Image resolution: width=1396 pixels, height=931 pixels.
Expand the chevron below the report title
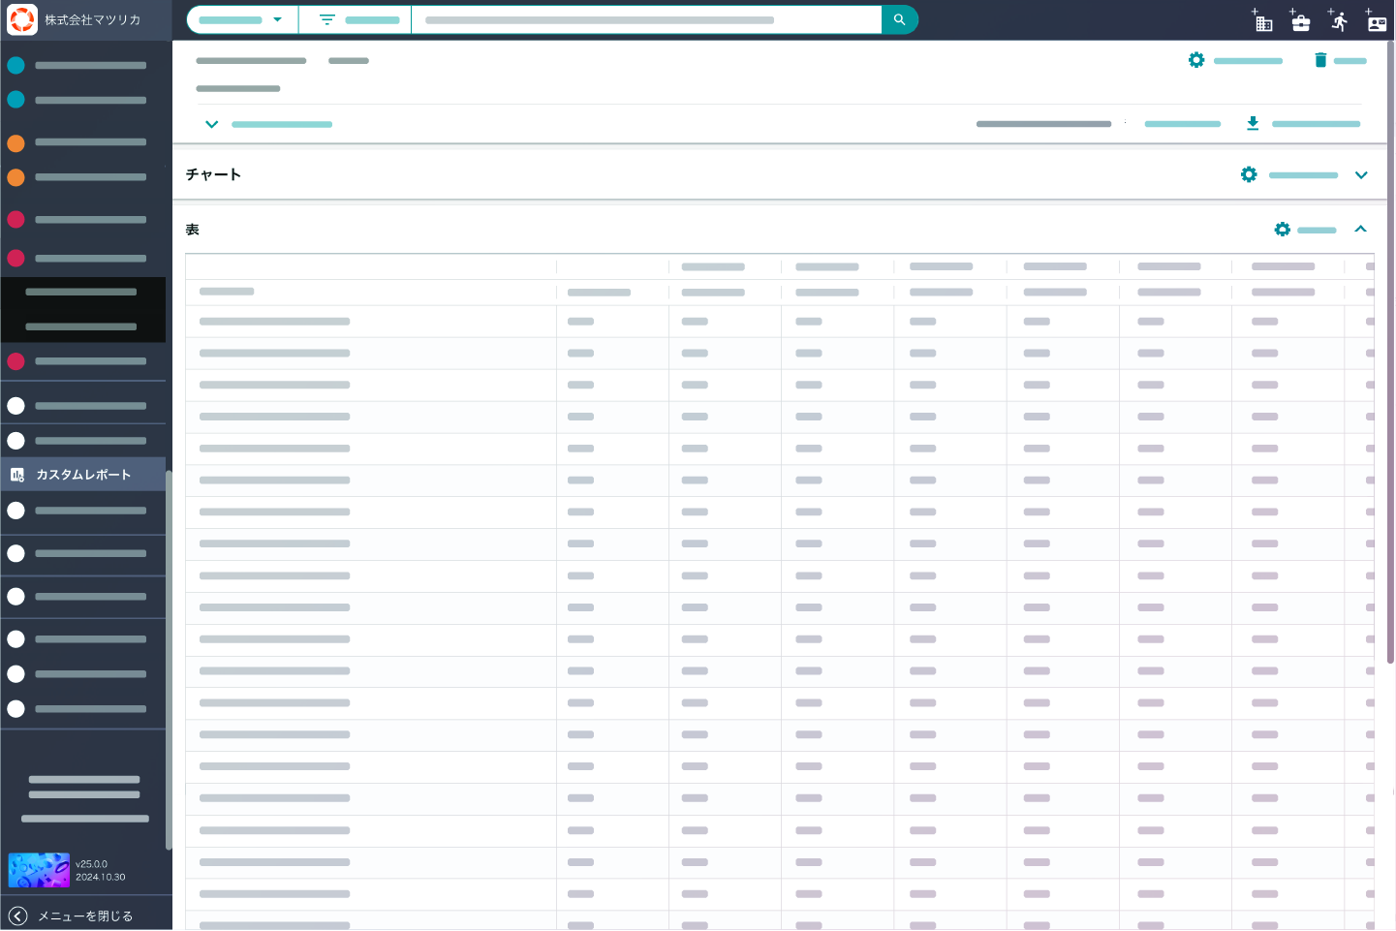pyautogui.click(x=211, y=124)
